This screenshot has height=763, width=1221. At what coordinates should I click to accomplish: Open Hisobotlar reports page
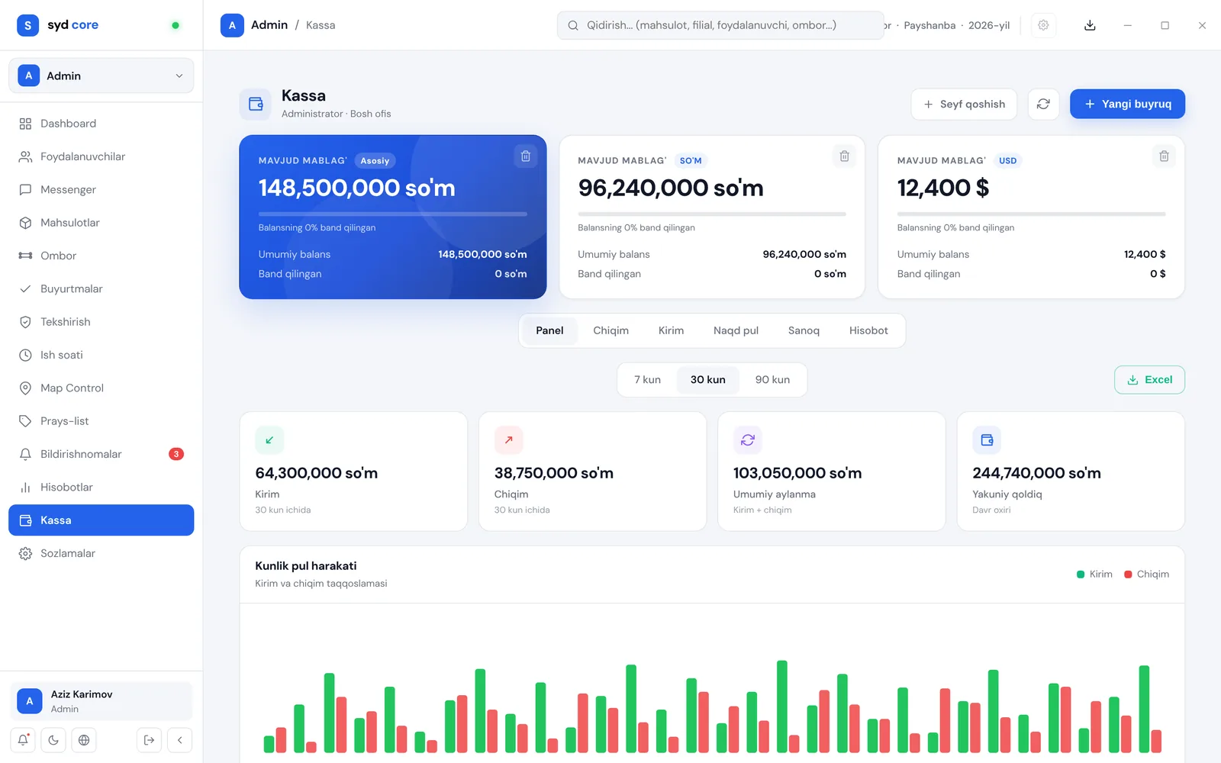coord(101,487)
